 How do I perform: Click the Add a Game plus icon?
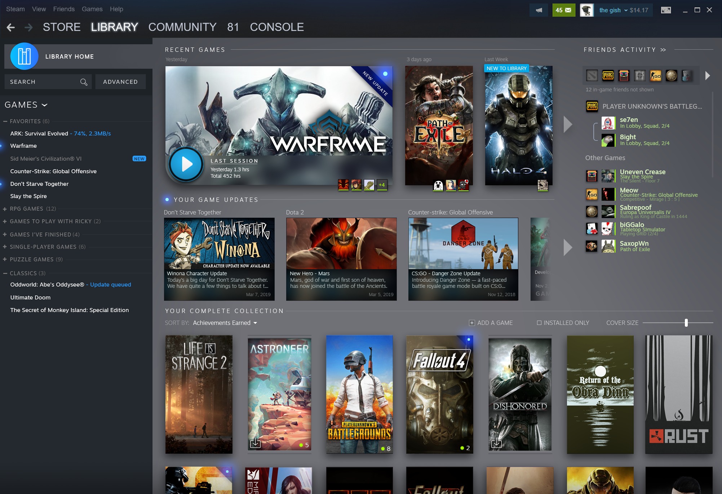(x=472, y=323)
